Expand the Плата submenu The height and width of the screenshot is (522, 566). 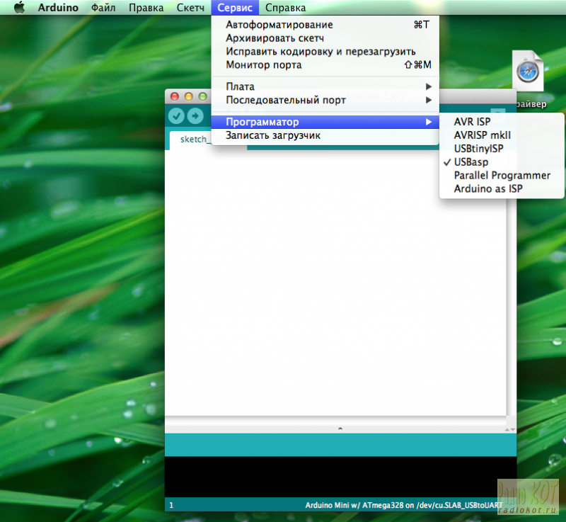[325, 86]
